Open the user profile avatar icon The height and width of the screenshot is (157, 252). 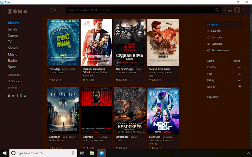237,10
